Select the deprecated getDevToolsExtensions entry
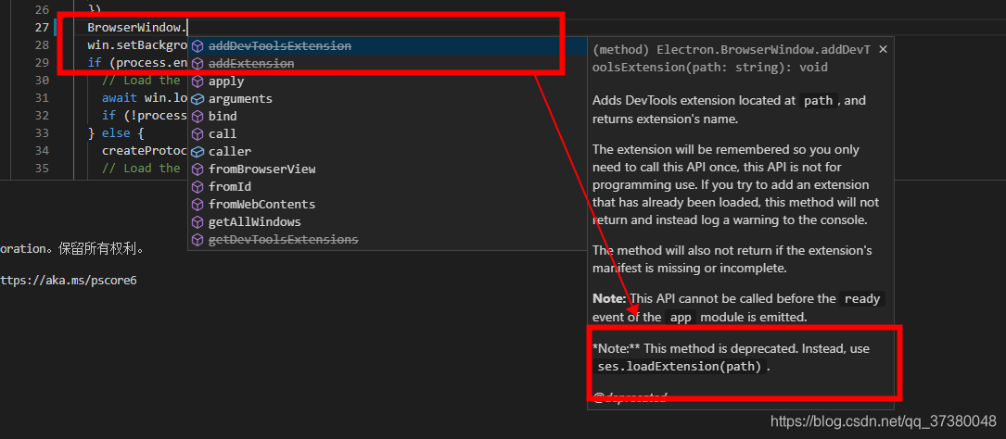Screen dimensions: 1006x439 point(388,239)
